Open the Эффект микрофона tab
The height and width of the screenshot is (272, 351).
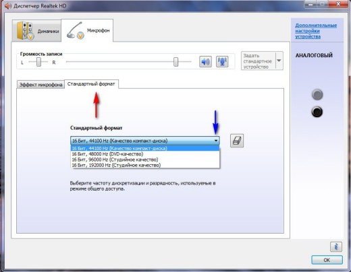click(40, 85)
